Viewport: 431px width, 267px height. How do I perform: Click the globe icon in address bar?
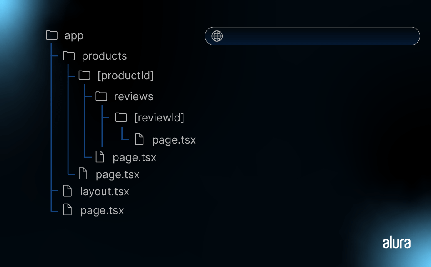217,36
